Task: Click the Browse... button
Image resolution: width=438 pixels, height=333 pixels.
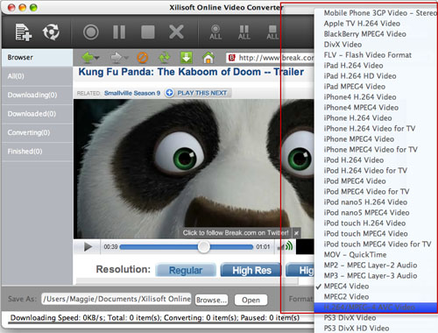Action: 211,300
